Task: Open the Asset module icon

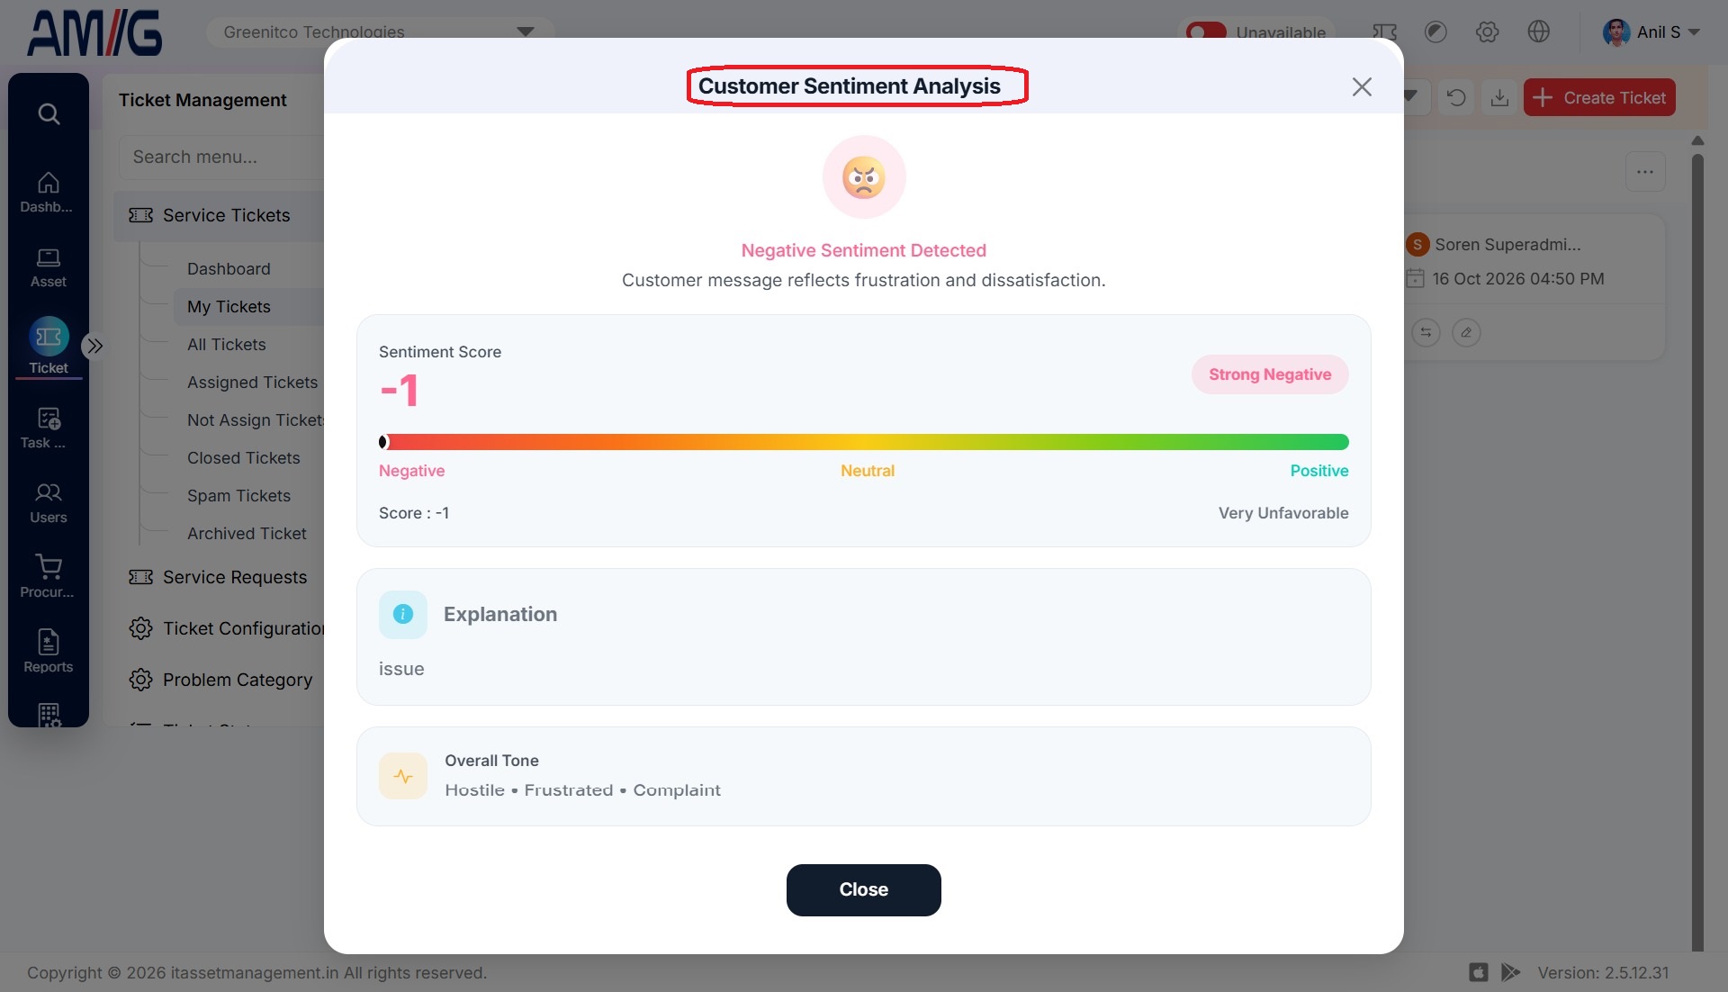Action: pyautogui.click(x=48, y=268)
